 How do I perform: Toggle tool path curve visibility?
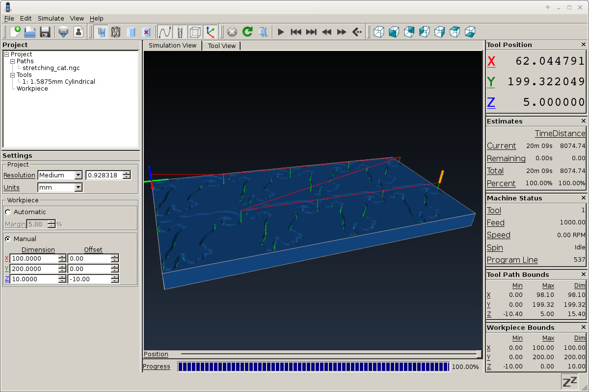pos(165,32)
